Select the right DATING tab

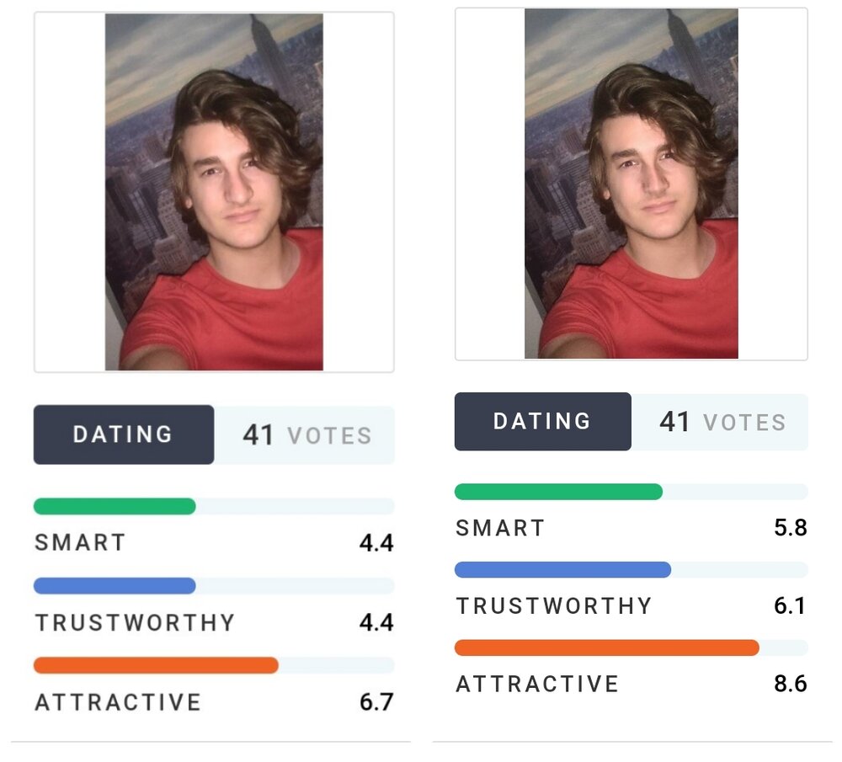tap(543, 422)
